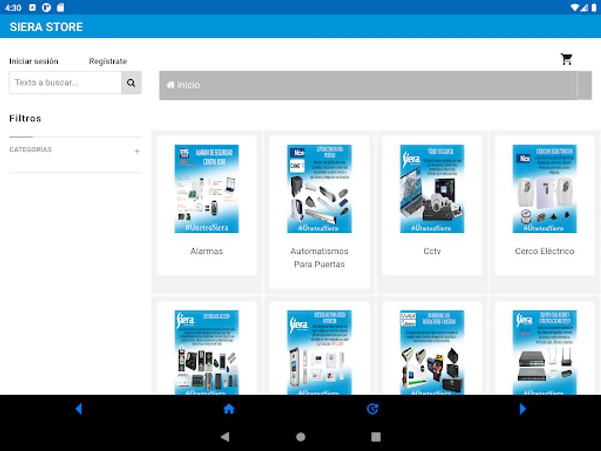
Task: Click the Alarmas category label
Action: [x=207, y=251]
